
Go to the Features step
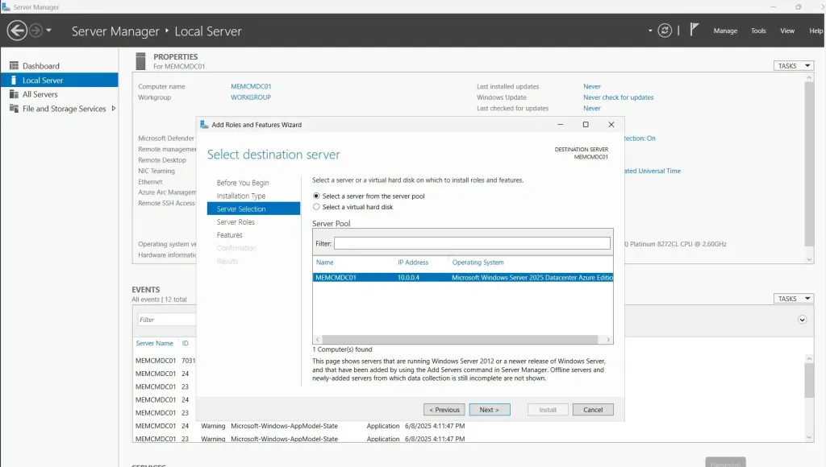point(229,235)
